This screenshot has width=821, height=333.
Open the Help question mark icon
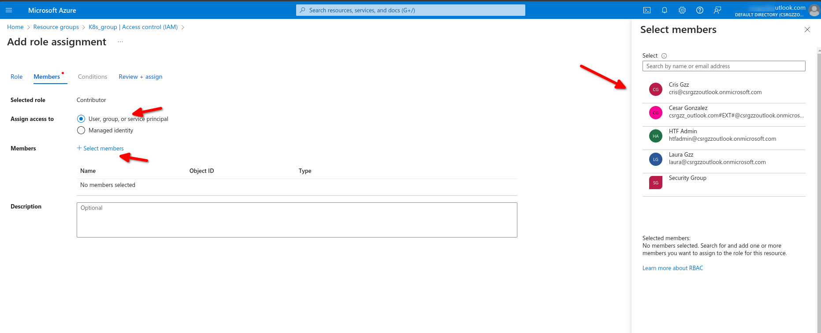[x=700, y=10]
